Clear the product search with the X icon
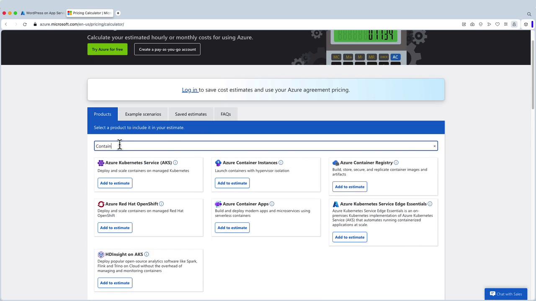 [435, 146]
